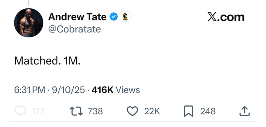Open the share upload arrow icon
The width and height of the screenshot is (266, 127).
(244, 111)
